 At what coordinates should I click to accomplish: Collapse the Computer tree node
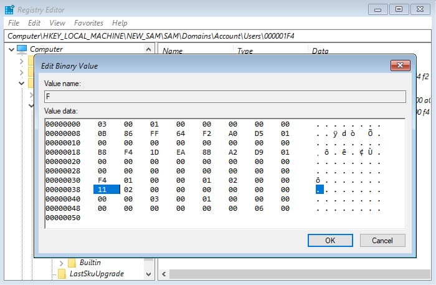[11, 49]
